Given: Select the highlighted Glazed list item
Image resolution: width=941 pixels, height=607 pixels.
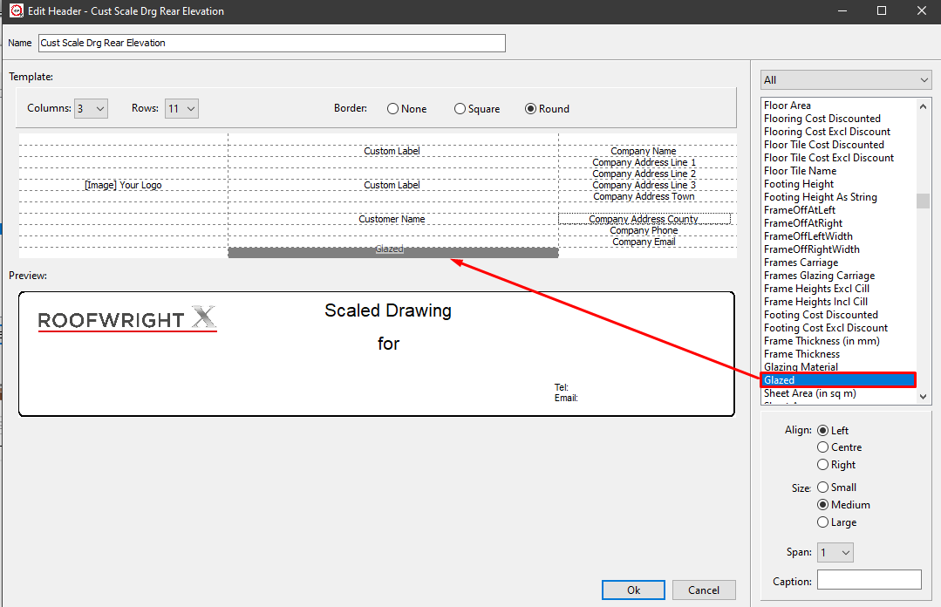Looking at the screenshot, I should [x=838, y=380].
